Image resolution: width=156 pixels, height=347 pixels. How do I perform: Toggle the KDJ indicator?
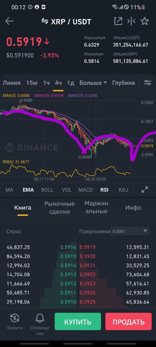coord(123,190)
